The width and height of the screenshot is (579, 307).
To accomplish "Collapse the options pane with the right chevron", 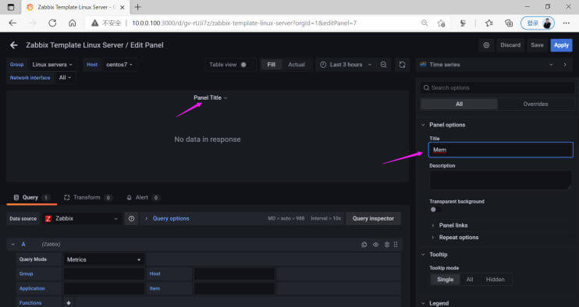I will pyautogui.click(x=565, y=65).
